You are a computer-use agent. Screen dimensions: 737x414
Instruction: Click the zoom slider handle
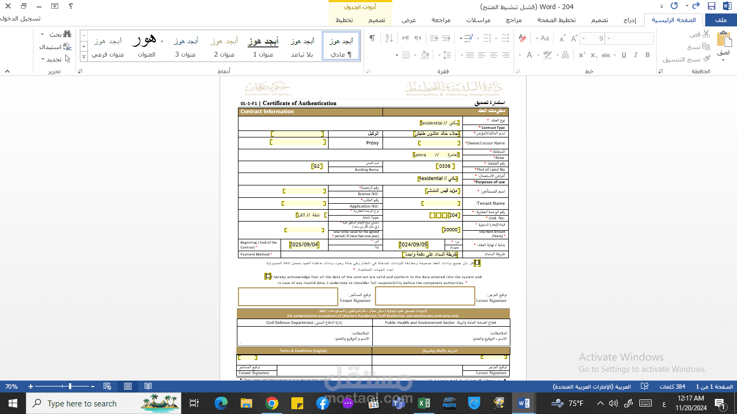click(71, 387)
